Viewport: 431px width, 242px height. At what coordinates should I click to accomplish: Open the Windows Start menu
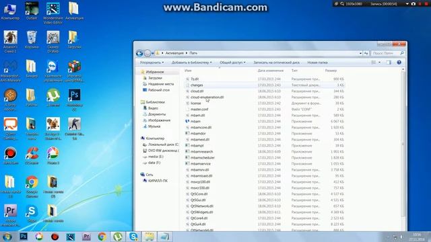[x=7, y=237]
